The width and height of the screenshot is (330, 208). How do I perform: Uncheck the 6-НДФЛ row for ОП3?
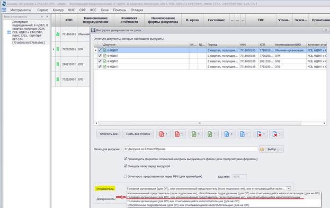click(x=100, y=66)
